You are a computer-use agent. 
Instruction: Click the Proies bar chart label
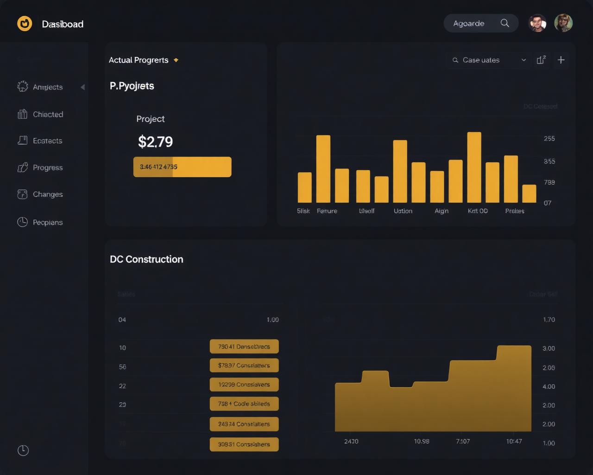coord(515,211)
